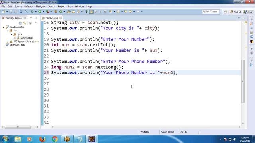
Task: Click the Quick Access search field
Action: (x=211, y=12)
